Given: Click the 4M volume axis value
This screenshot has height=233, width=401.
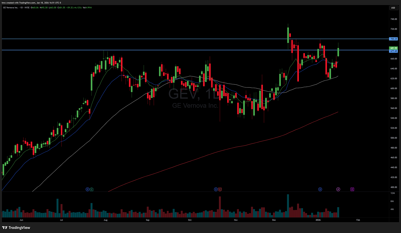Looking at the screenshot, I should (392, 209).
